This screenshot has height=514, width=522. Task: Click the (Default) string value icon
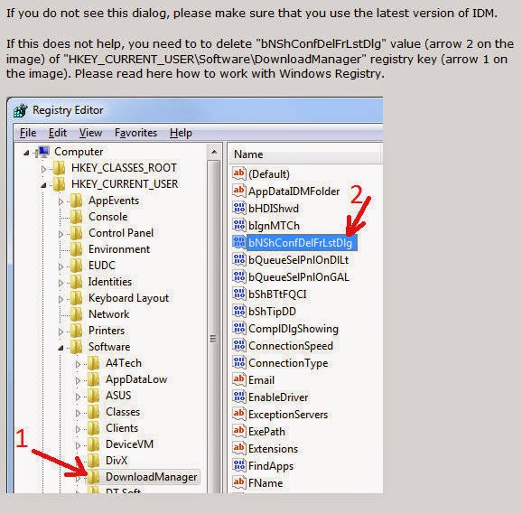click(x=239, y=173)
